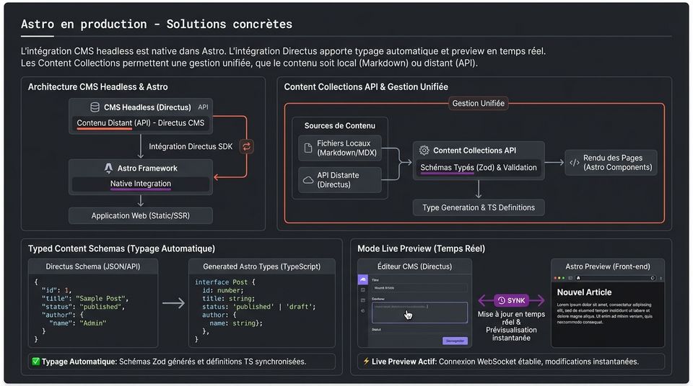Click the sidebar toggle icon in Astro Preview browser
Image resolution: width=693 pixels, height=386 pixels.
[x=570, y=278]
